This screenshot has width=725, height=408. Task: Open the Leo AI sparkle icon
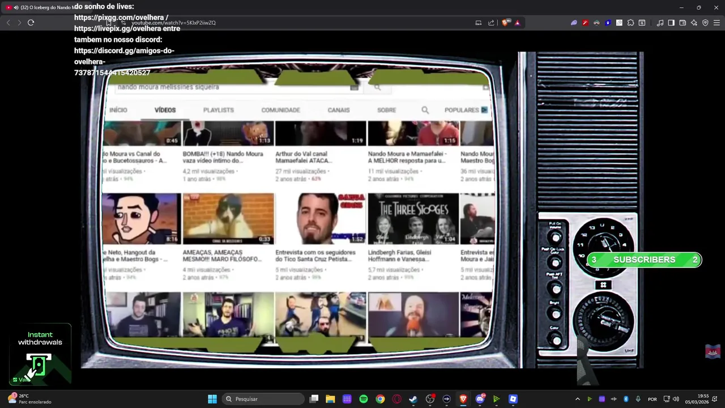click(694, 23)
